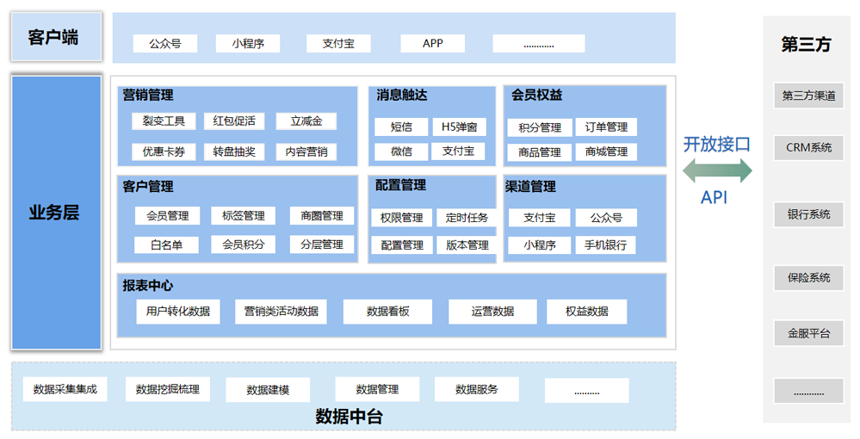
Task: Click the 金服平台 box
Action: pos(808,333)
